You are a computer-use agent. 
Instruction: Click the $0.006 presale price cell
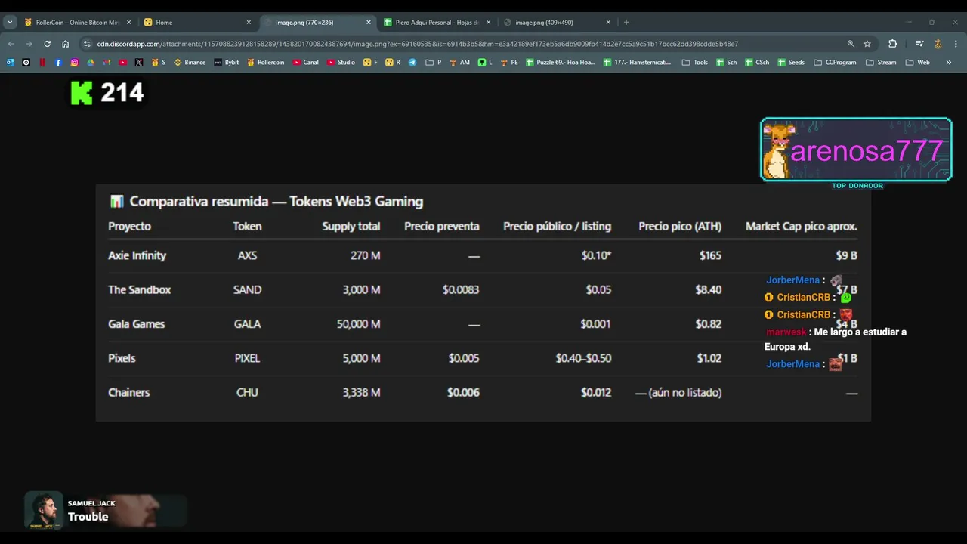(463, 392)
